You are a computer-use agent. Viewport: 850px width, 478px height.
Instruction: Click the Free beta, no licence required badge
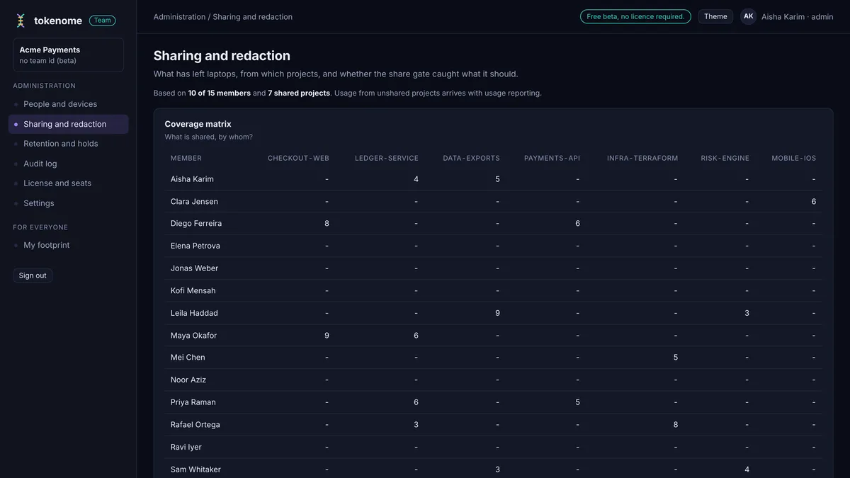coord(635,16)
